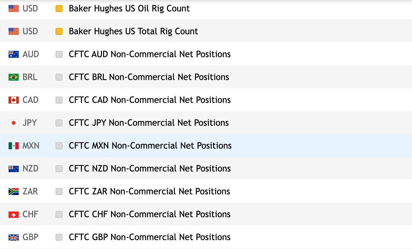Toggle the gray box beside CFTC NZD Net Positions
This screenshot has width=412, height=249.
click(59, 169)
